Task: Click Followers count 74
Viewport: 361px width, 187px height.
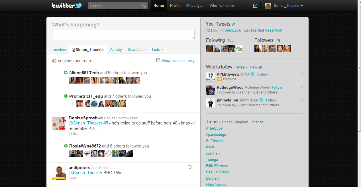Action: point(278,40)
